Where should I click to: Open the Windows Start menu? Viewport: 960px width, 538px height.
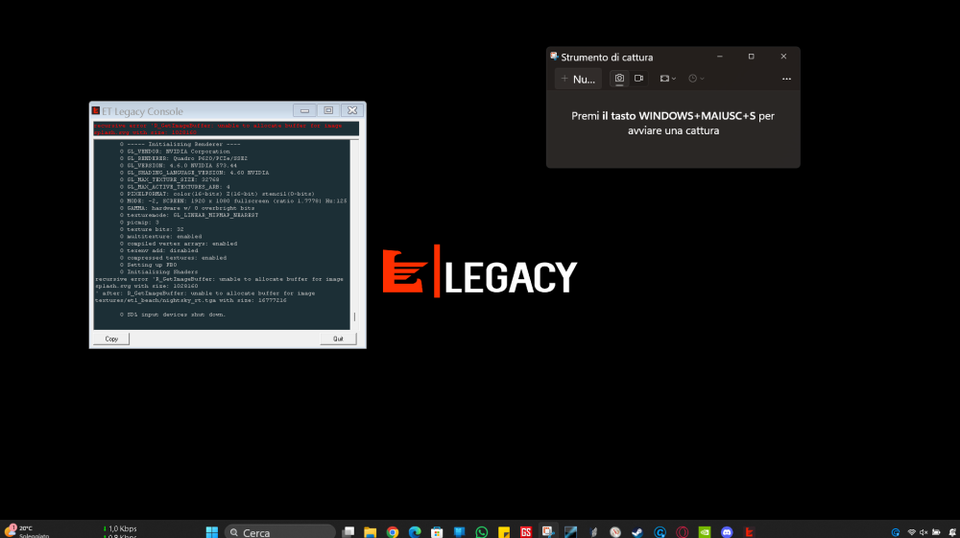click(212, 532)
